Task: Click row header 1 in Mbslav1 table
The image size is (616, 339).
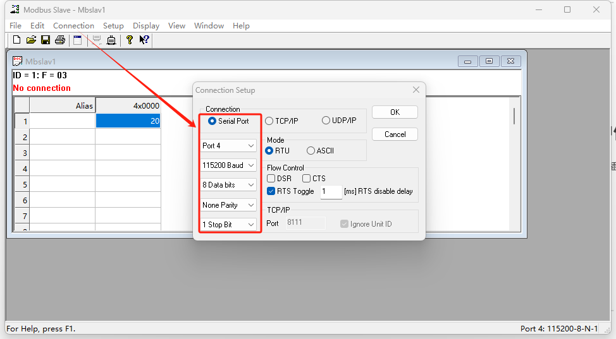Action: pos(22,121)
